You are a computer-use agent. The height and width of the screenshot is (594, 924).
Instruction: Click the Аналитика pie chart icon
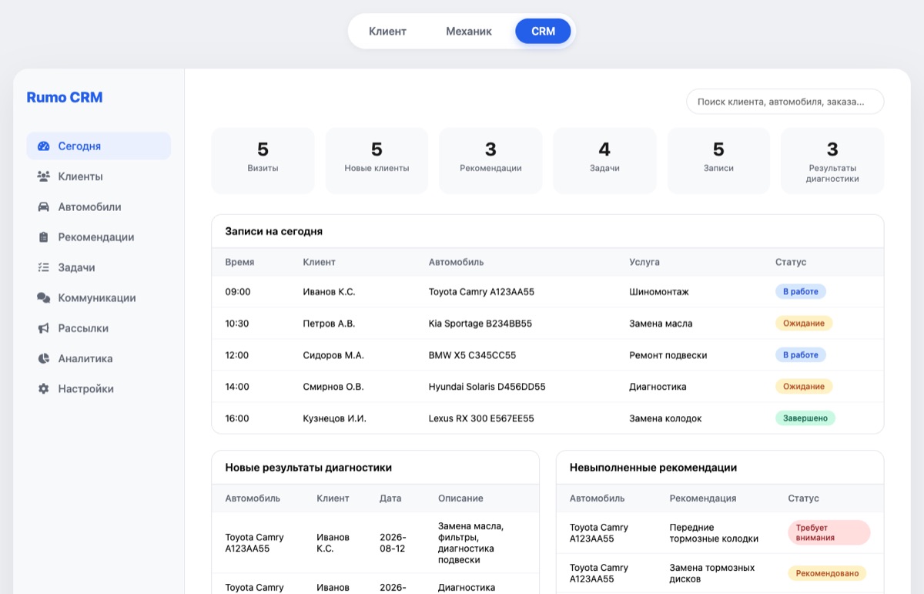[43, 358]
